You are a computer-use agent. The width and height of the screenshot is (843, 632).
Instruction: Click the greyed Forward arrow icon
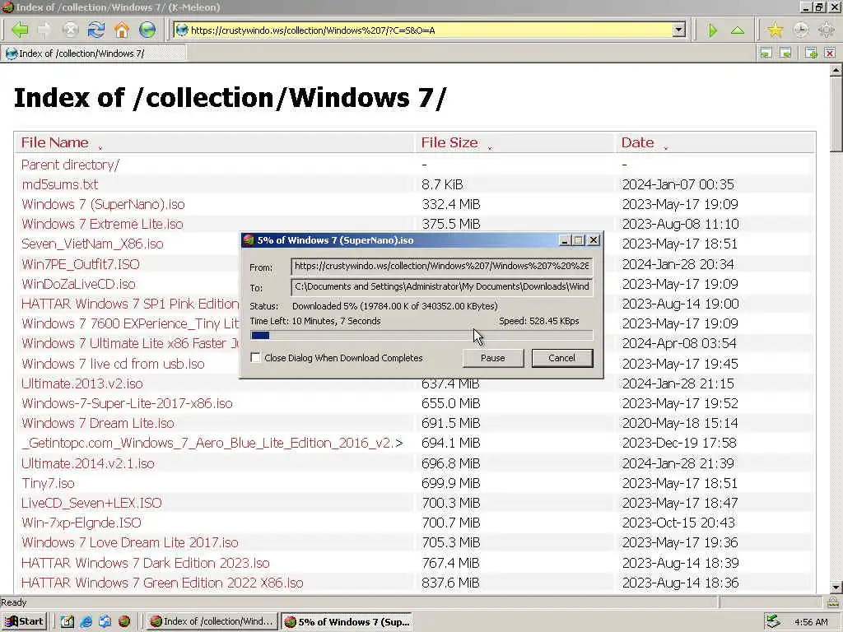[x=44, y=30]
